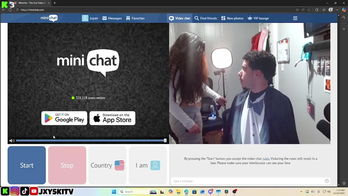Click the microphone tray icon
The height and width of the screenshot is (196, 348).
319,192
